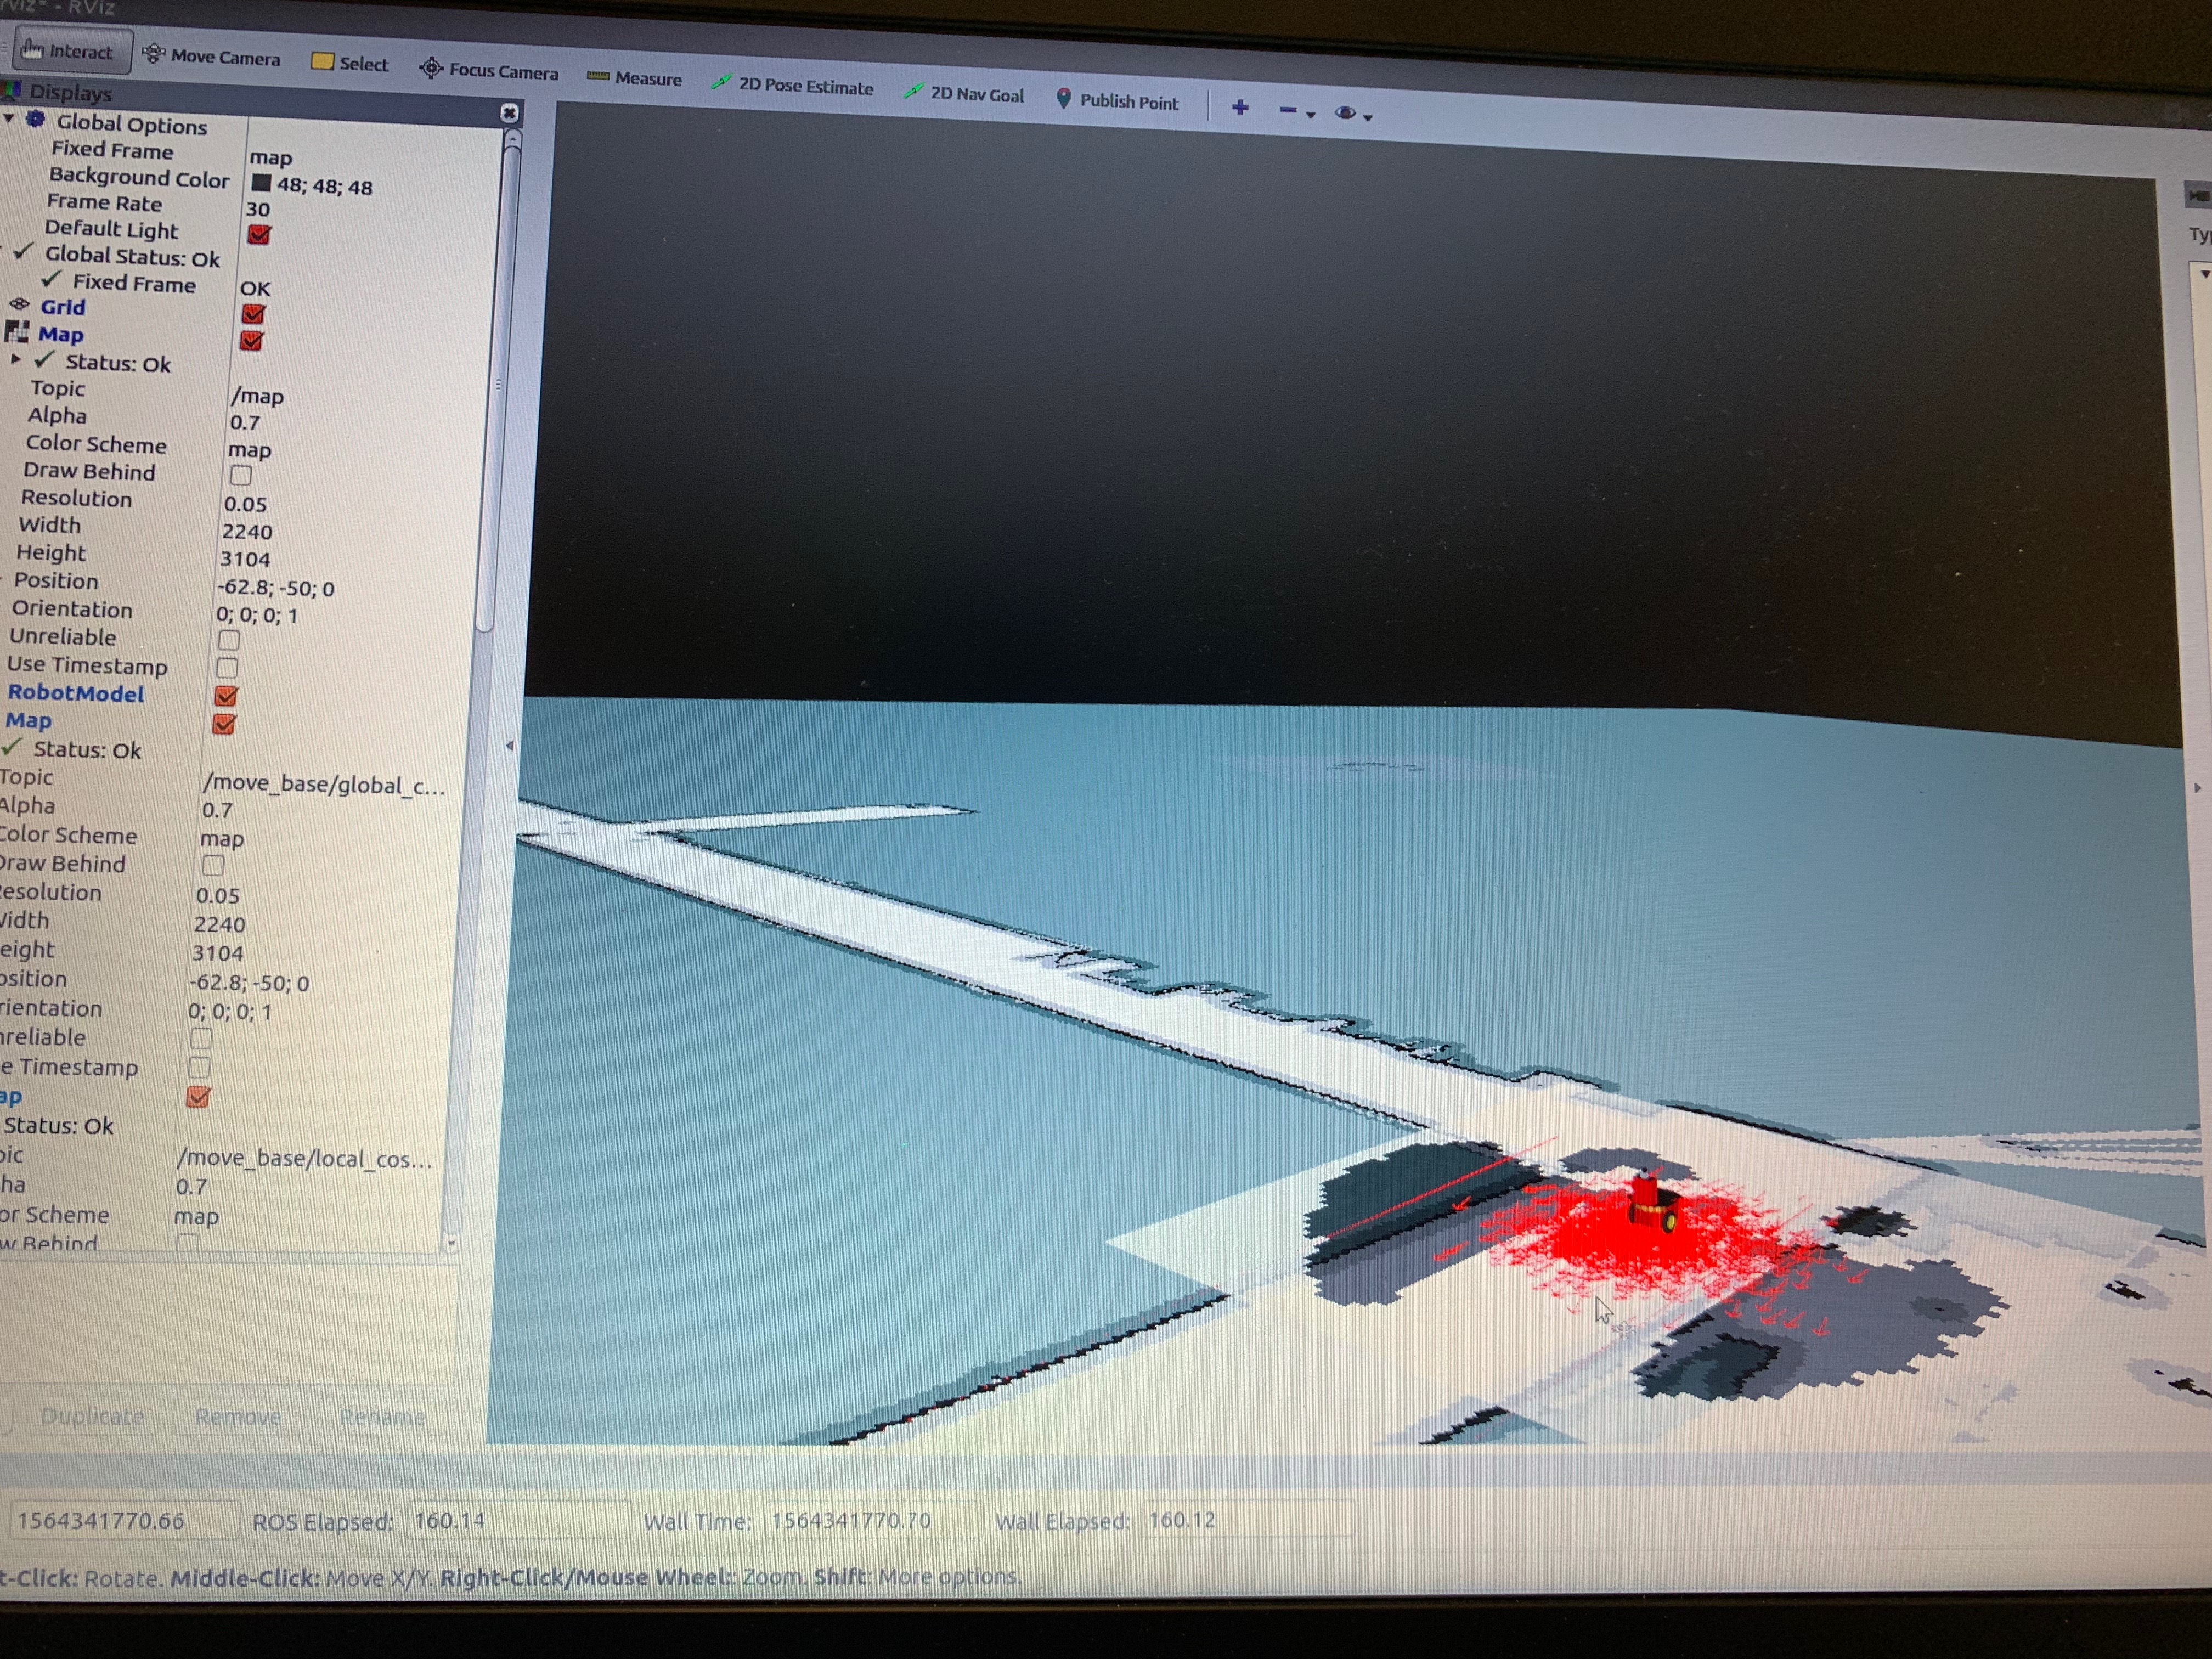2212x1659 pixels.
Task: Choose the Select tool
Action: coord(349,63)
